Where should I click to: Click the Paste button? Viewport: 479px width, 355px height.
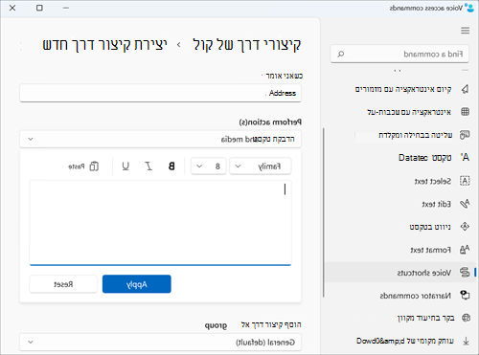coord(83,166)
